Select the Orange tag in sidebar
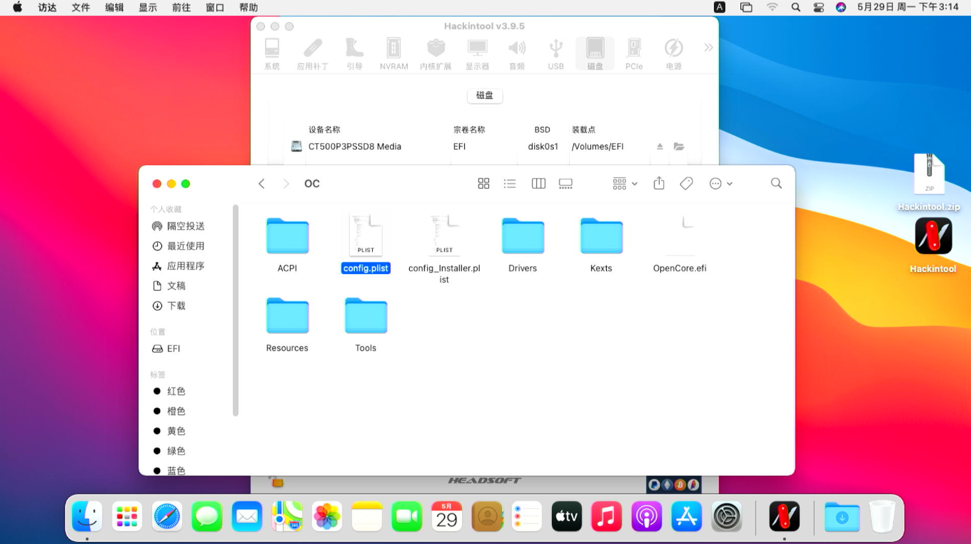Viewport: 971px width, 544px height. (170, 411)
